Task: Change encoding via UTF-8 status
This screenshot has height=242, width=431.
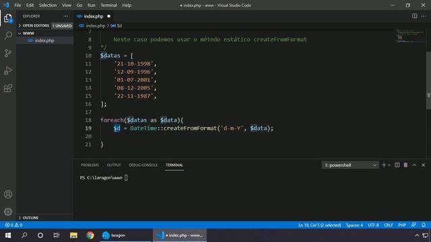Action: (373, 225)
